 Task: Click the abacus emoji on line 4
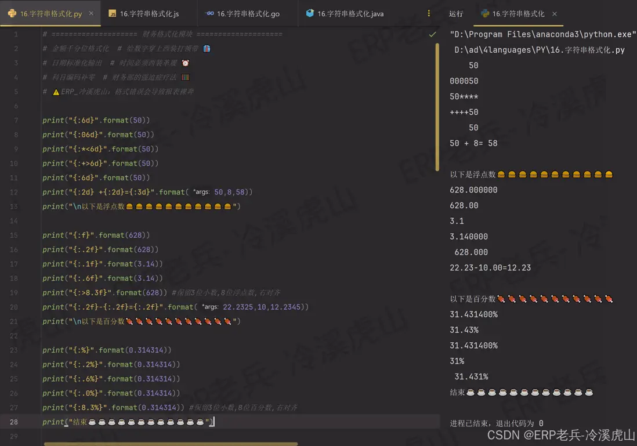coord(185,77)
